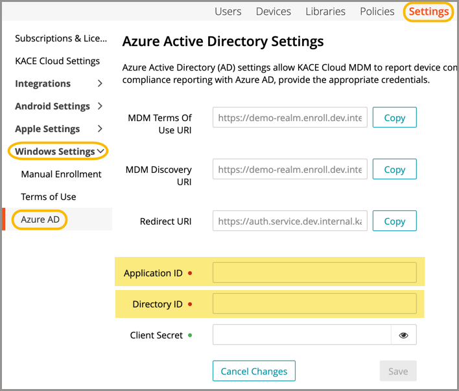Expand the Integrations section chevron
Screen dimensions: 459x391
coord(100,84)
